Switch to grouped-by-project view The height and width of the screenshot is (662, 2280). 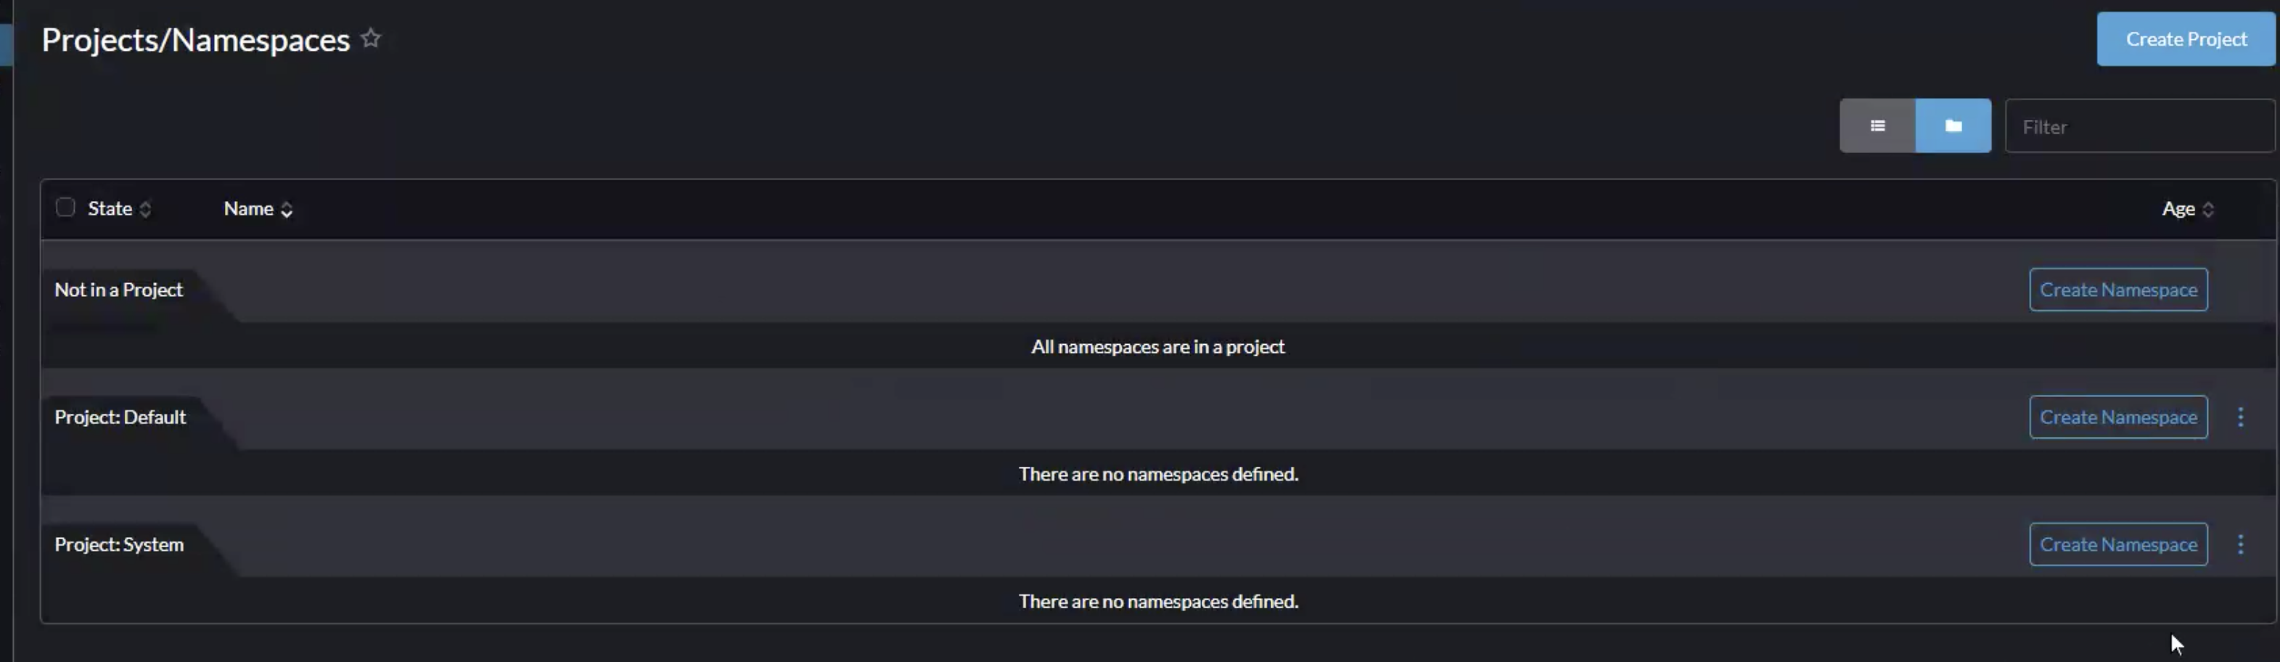pyautogui.click(x=1953, y=126)
